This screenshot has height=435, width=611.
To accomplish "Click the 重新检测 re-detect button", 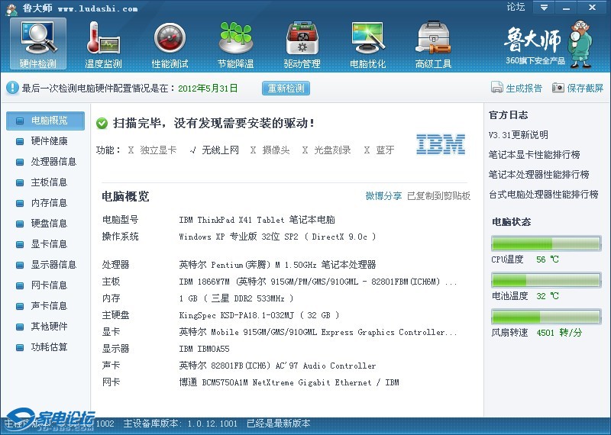I will click(286, 88).
